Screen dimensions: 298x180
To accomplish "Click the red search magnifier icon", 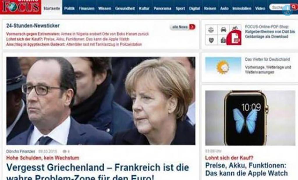I will pyautogui.click(x=294, y=7).
